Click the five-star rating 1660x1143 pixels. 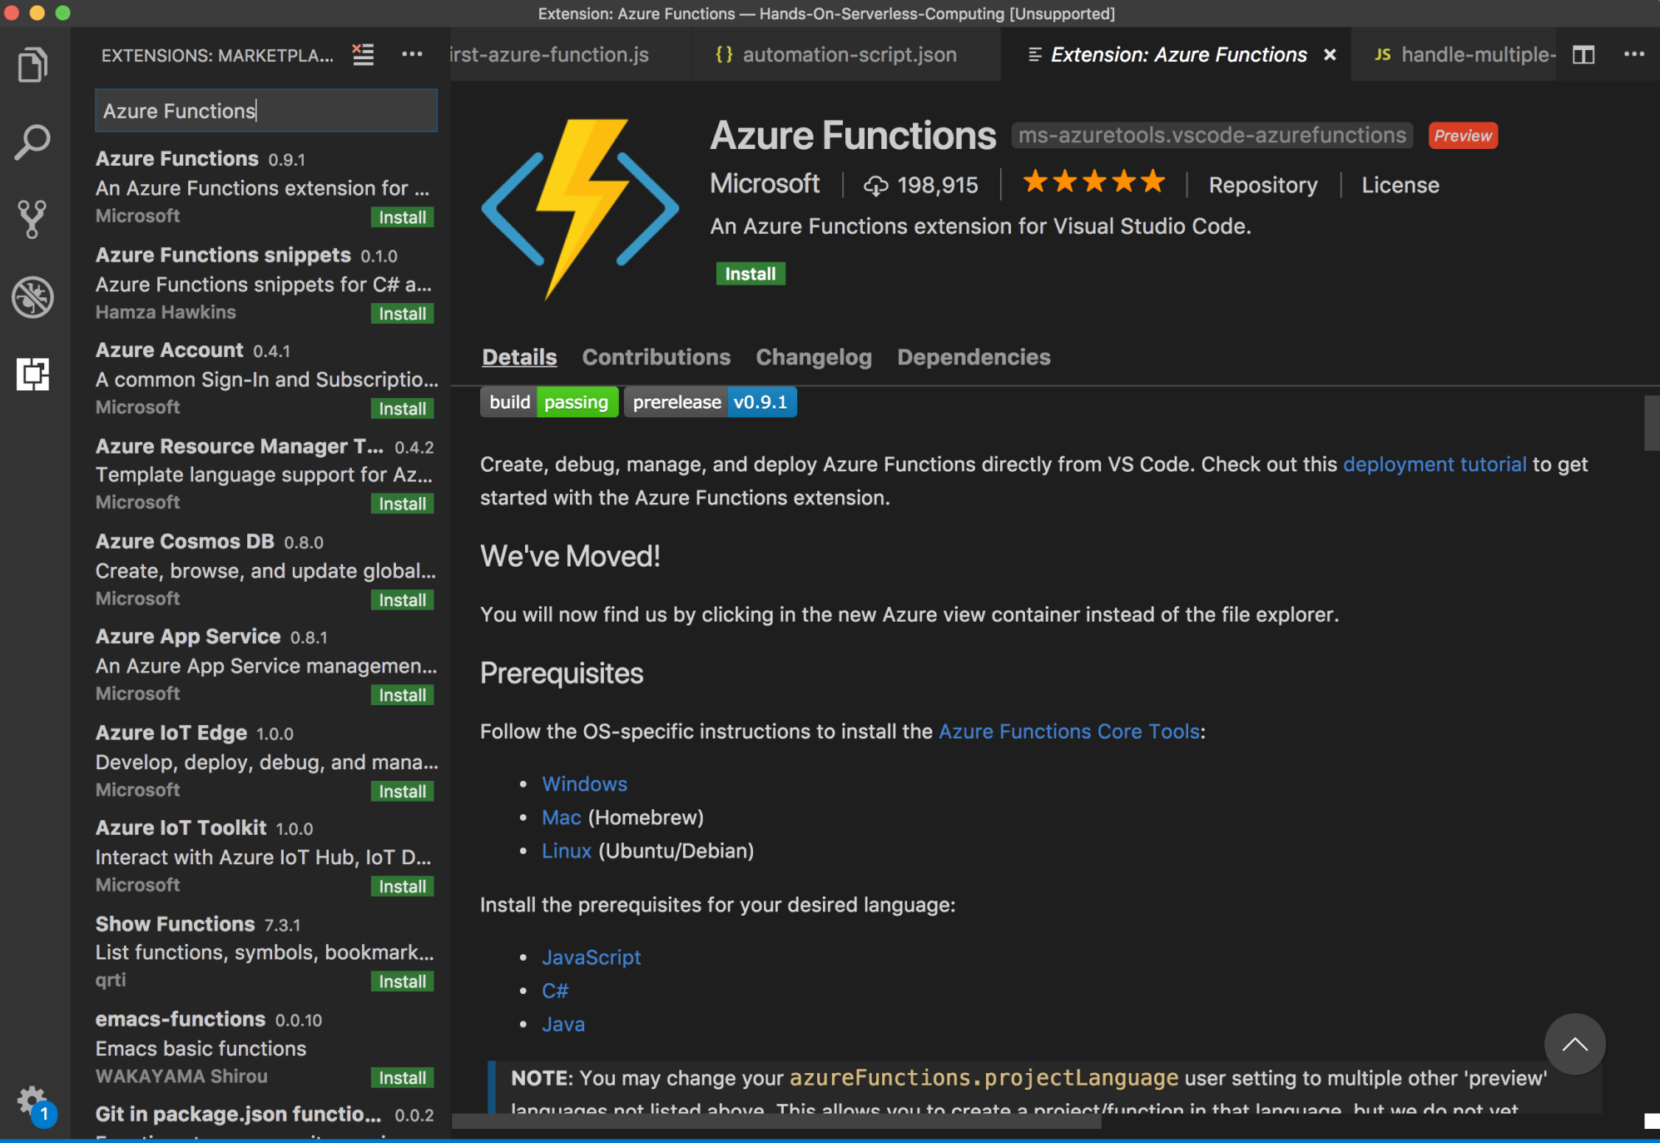tap(1093, 182)
